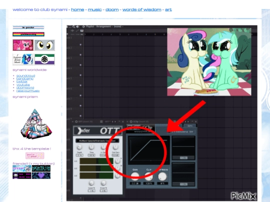
Task: Visit the bandcamp link in sidebar
Action: [x=25, y=79]
